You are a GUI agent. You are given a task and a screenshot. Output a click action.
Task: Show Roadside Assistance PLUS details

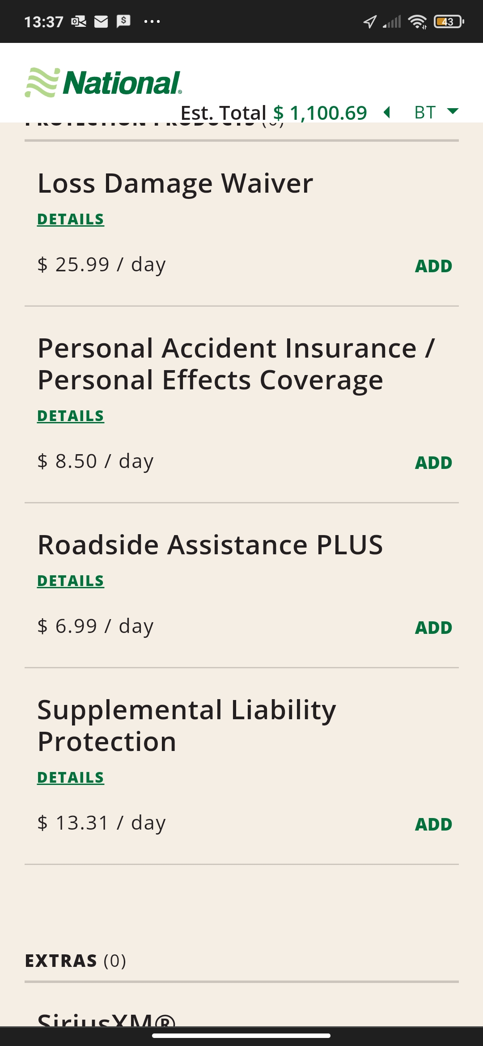coord(71,581)
